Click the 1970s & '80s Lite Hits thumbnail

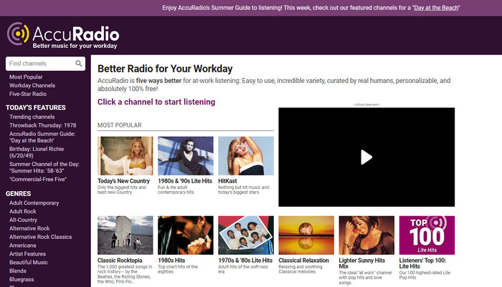tap(245, 235)
